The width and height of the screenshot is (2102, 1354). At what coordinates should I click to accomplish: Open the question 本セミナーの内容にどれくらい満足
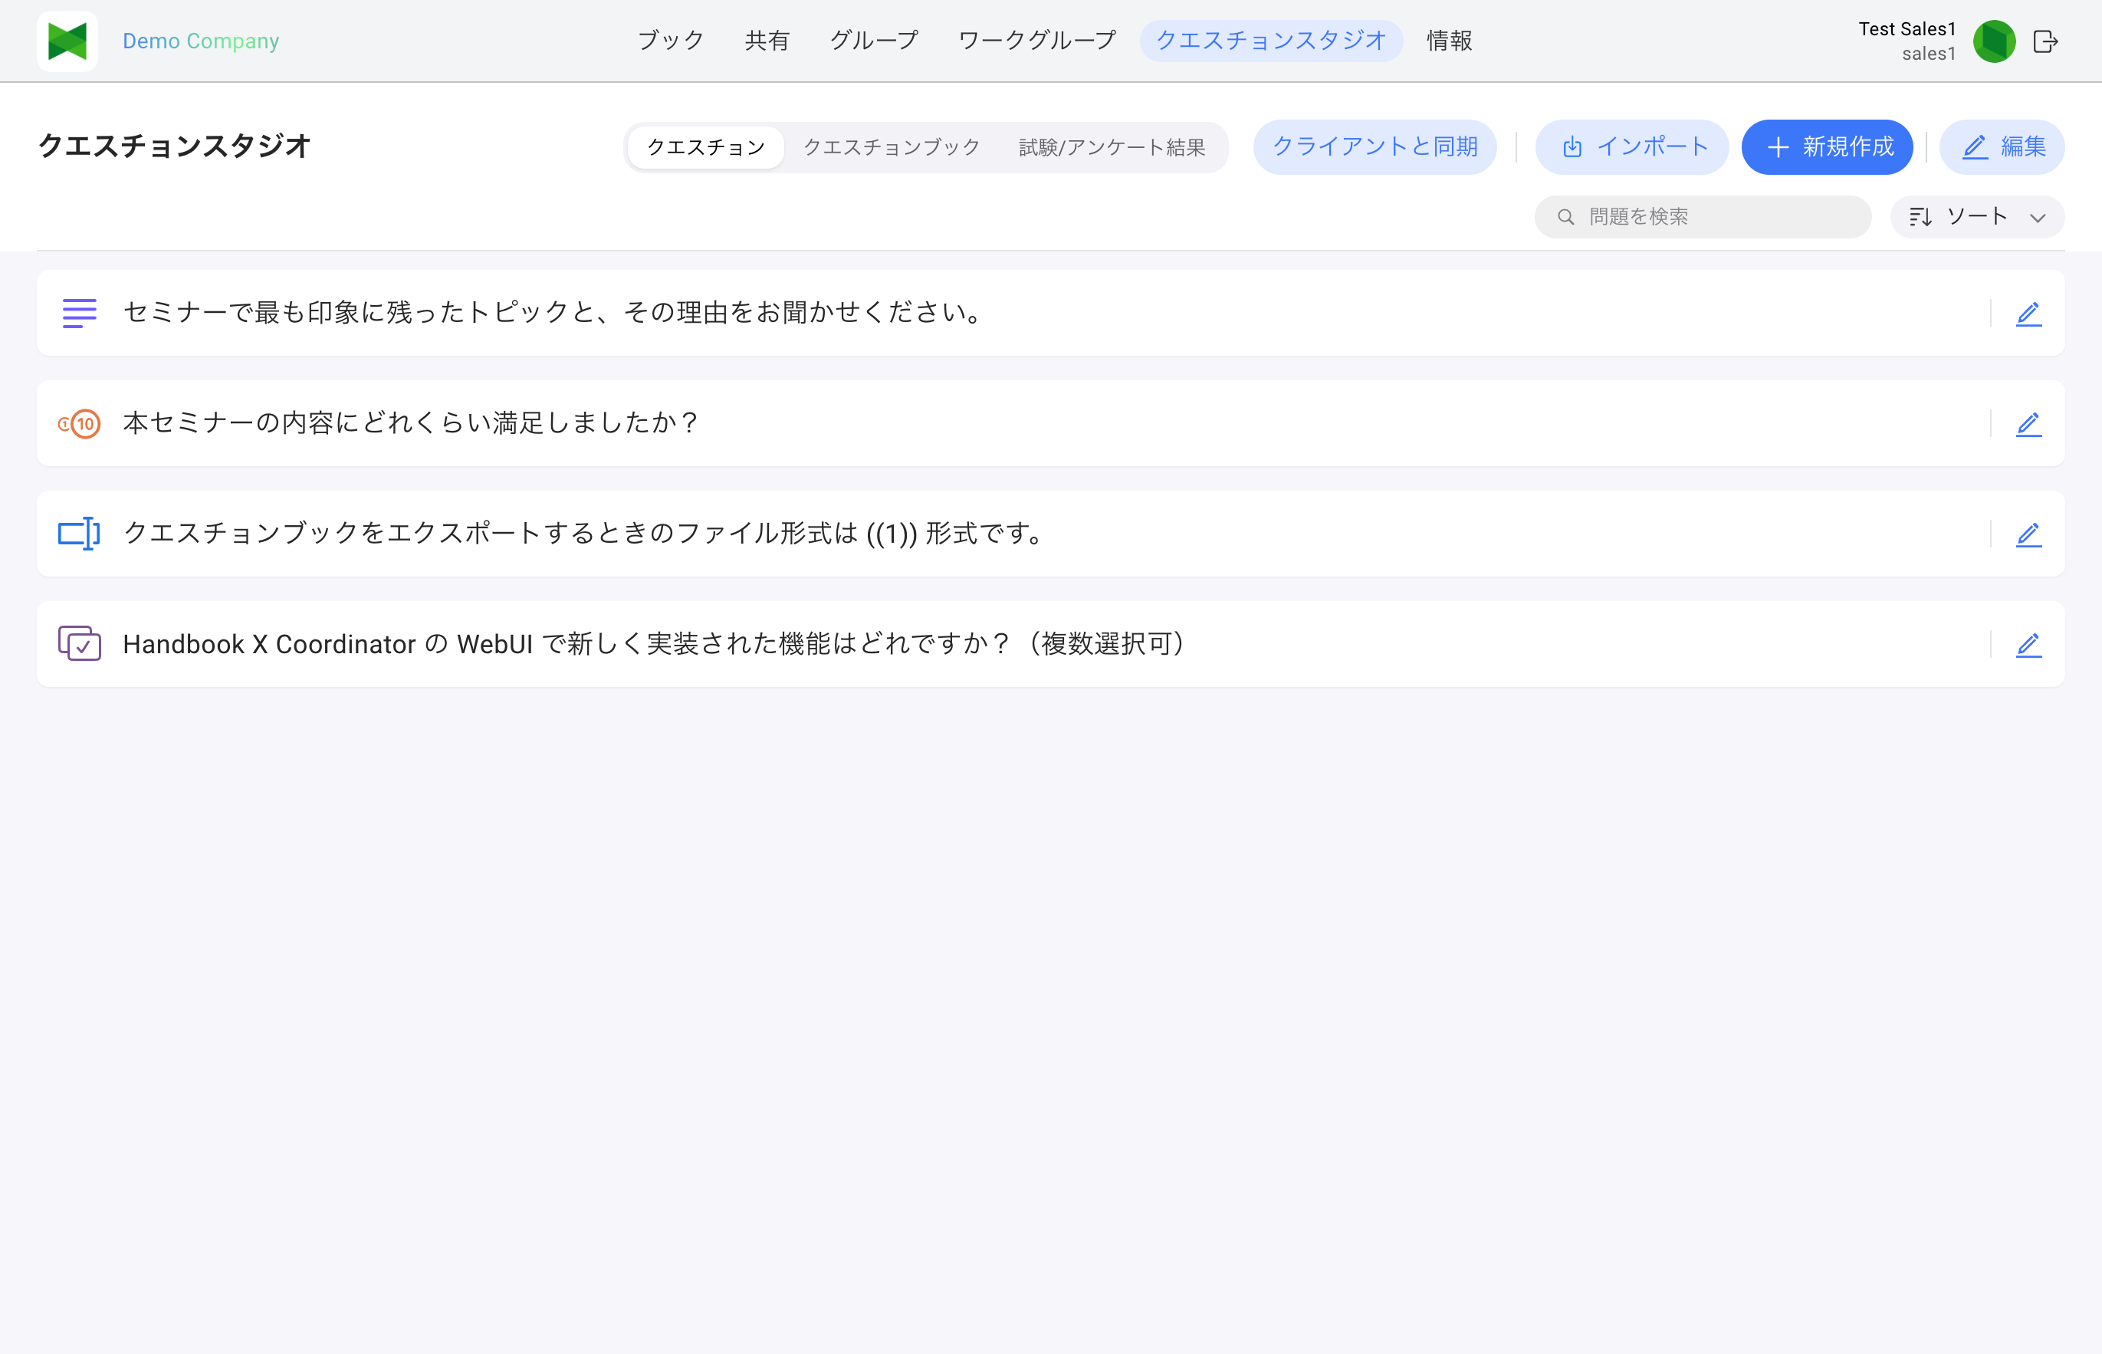pos(1050,424)
